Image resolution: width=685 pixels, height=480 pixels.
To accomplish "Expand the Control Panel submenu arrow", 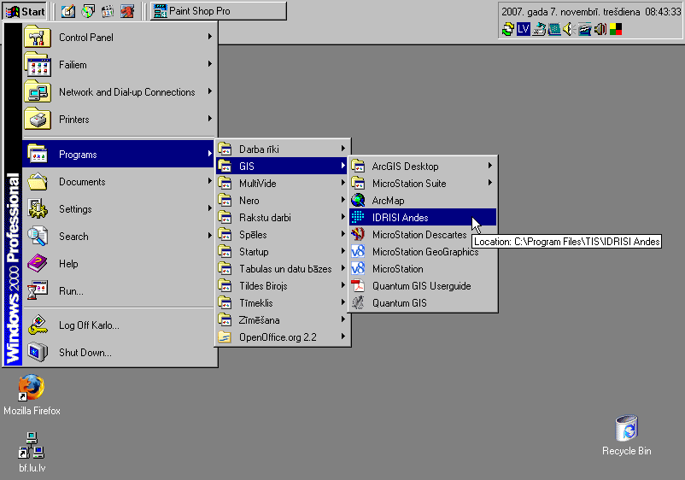I will pos(210,37).
